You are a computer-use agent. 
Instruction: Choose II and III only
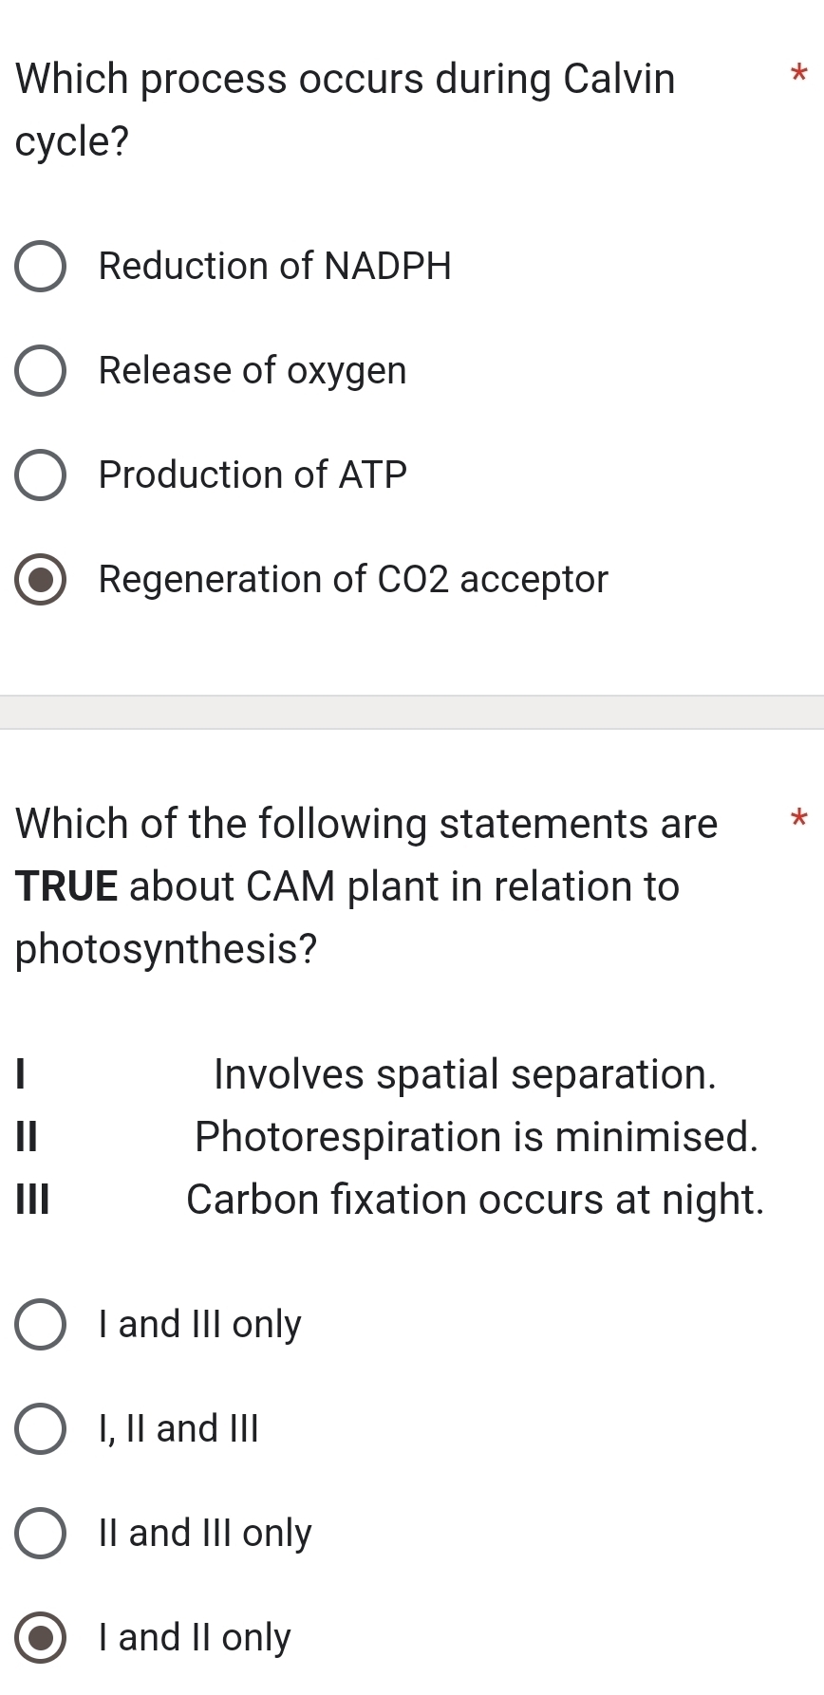coord(40,1533)
